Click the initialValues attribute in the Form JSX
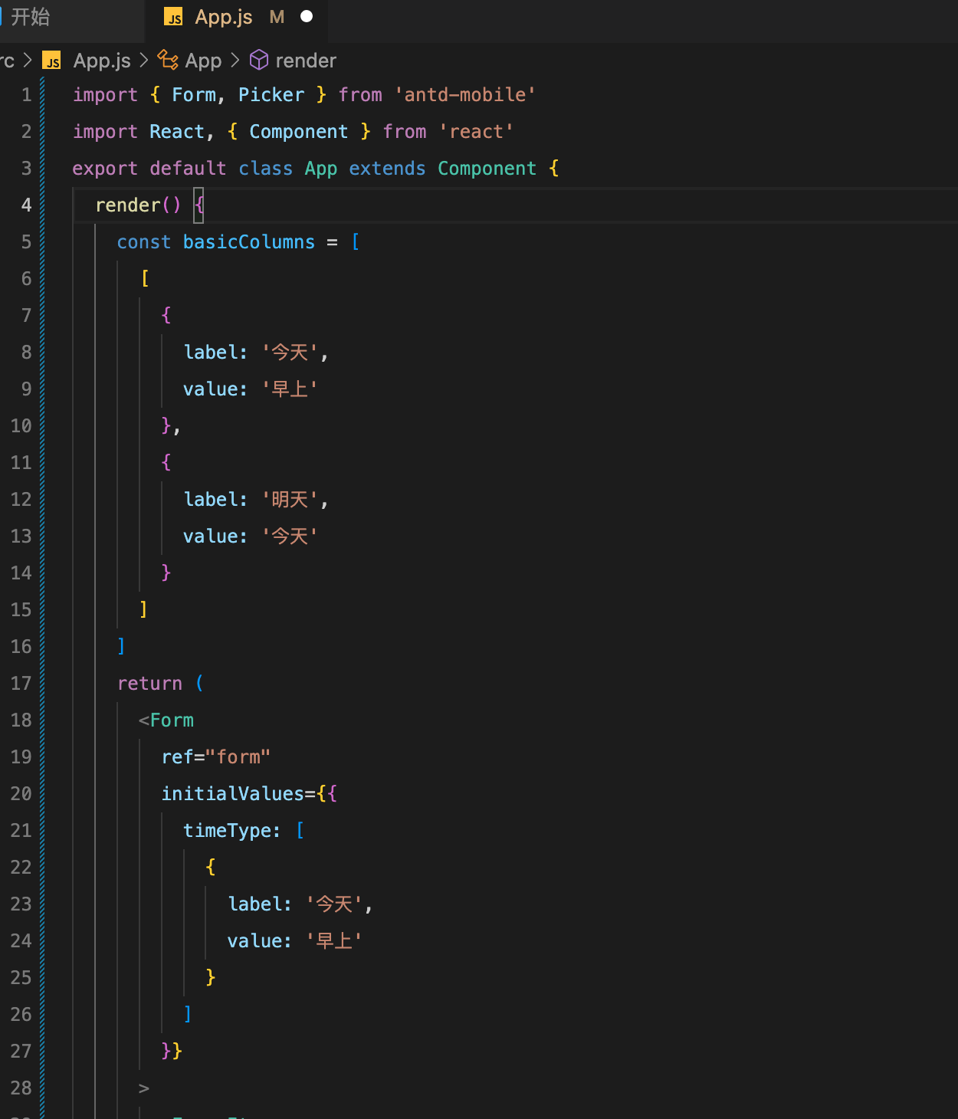 pos(232,793)
